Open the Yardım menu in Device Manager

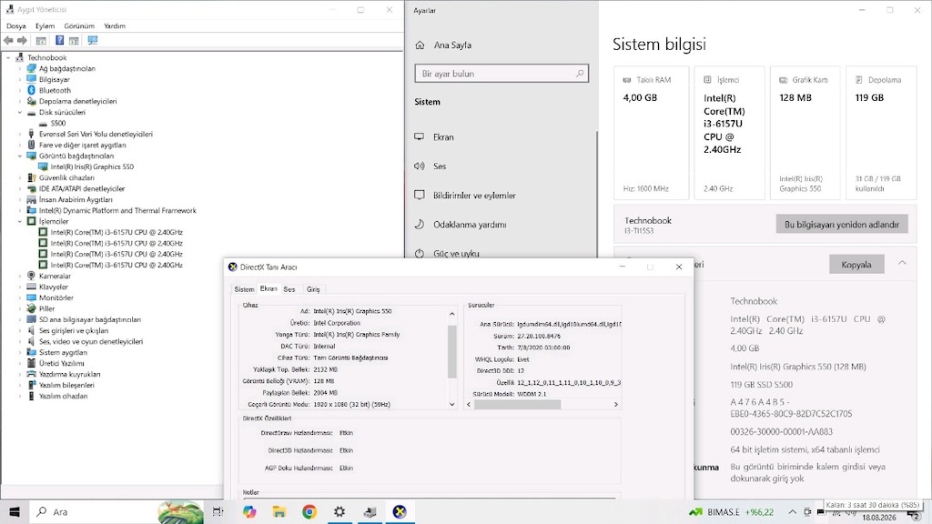(x=115, y=26)
